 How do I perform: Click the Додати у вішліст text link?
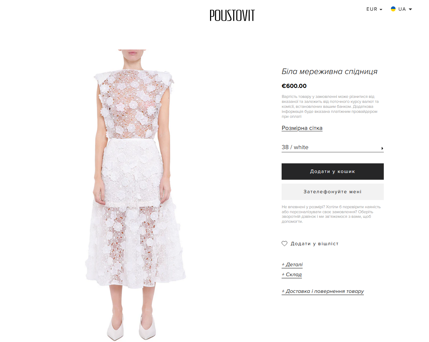pyautogui.click(x=315, y=244)
